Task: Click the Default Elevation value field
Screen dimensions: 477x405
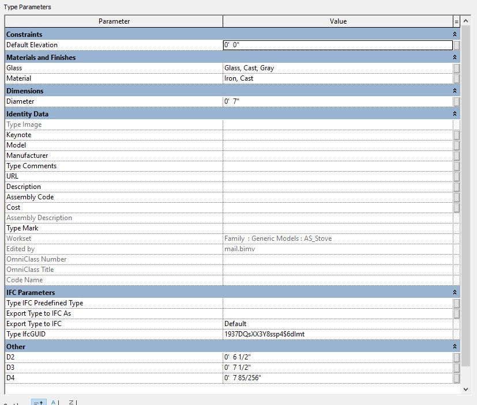Action: pos(337,45)
